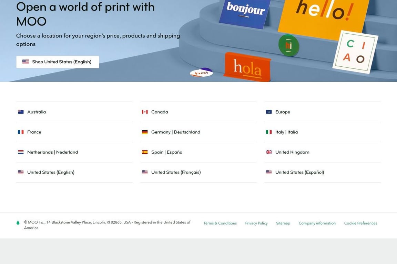
Task: Open the Privacy Policy link
Action: [256, 223]
